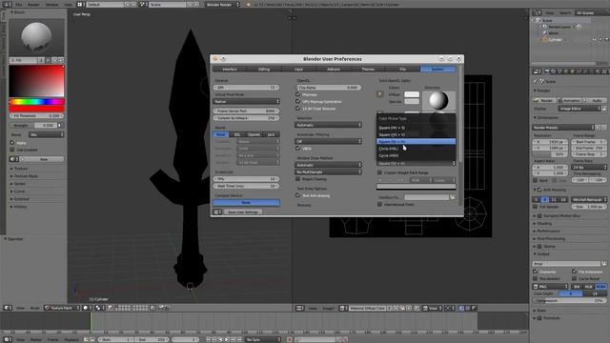Expand the History panel
Viewport: 610px width, 343px height.
(x=20, y=207)
